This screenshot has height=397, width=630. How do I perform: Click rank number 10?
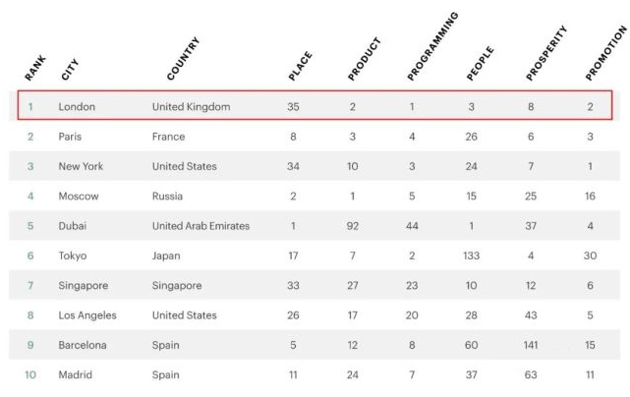30,375
